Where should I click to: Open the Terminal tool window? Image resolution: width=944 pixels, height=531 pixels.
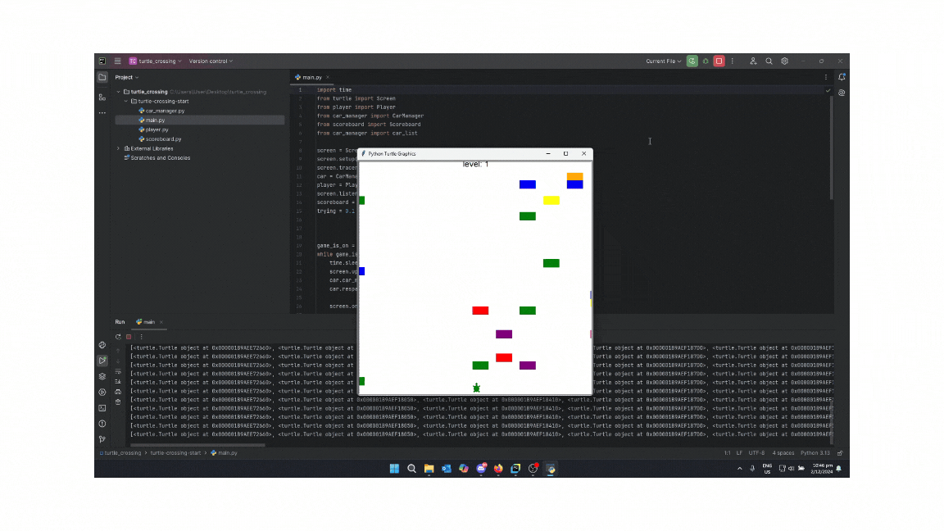(102, 408)
